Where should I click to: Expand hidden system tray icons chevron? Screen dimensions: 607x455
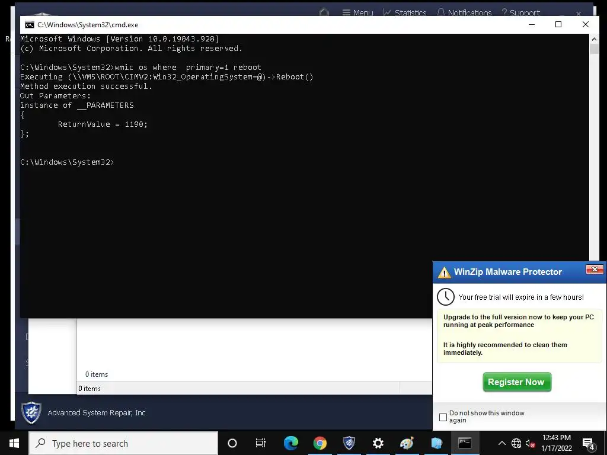point(501,443)
